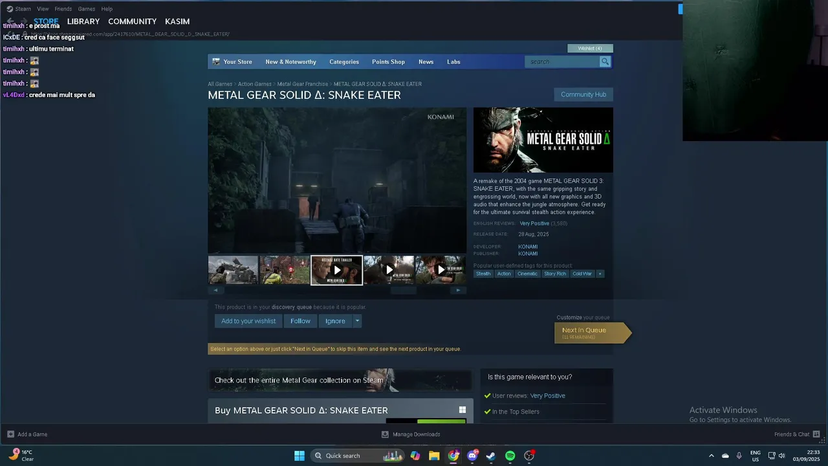Click the Very Positive English reviews link

(x=534, y=223)
